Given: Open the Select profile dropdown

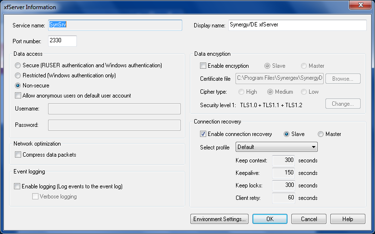Looking at the screenshot, I should [277, 147].
